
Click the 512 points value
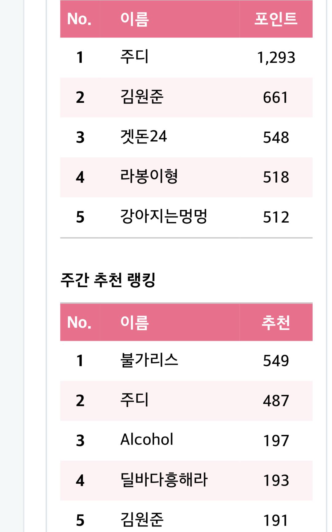(x=276, y=217)
